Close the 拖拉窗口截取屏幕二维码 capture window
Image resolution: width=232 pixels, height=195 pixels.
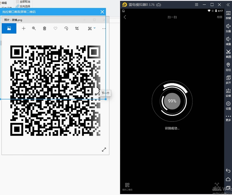[102, 12]
